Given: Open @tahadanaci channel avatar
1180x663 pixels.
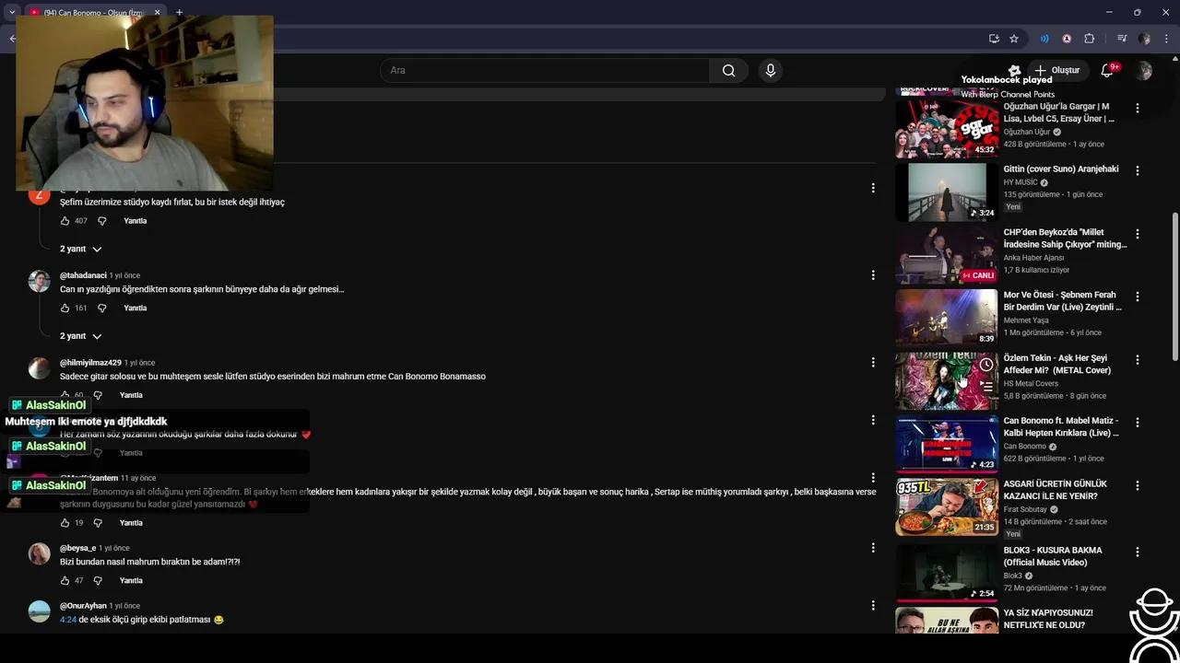Looking at the screenshot, I should click(x=39, y=282).
